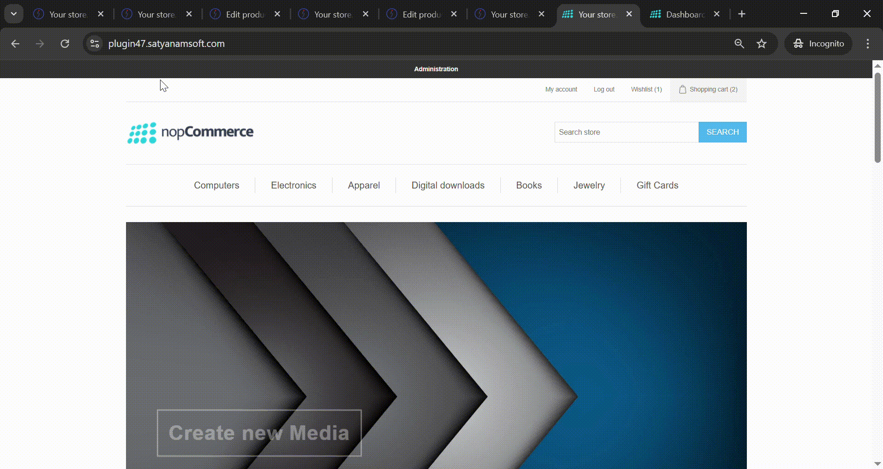Open Chrome three-dot menu
The image size is (883, 469).
[867, 44]
